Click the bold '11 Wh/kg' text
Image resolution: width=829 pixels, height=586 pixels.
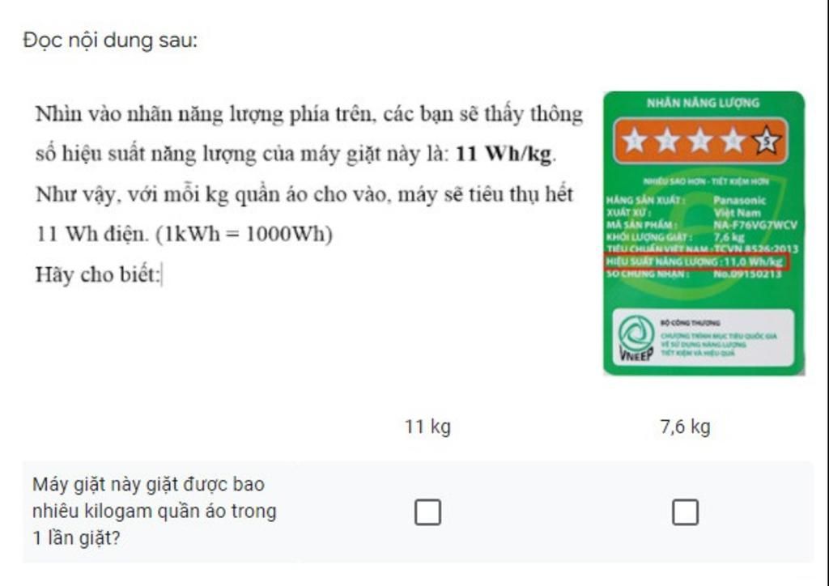click(x=504, y=154)
